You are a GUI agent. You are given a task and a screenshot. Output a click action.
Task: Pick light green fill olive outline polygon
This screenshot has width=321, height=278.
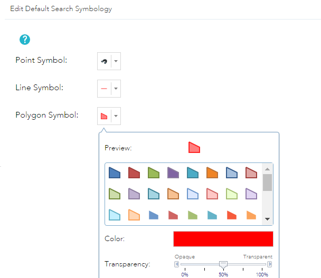(x=115, y=194)
